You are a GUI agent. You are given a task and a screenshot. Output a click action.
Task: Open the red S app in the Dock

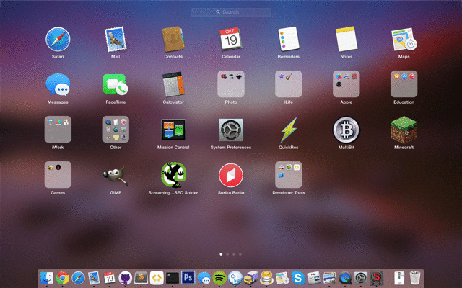(x=376, y=278)
